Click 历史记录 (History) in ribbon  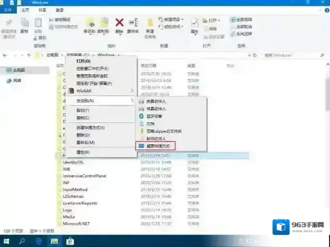[214, 37]
